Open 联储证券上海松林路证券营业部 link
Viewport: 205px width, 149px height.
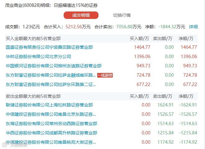[x=49, y=105]
